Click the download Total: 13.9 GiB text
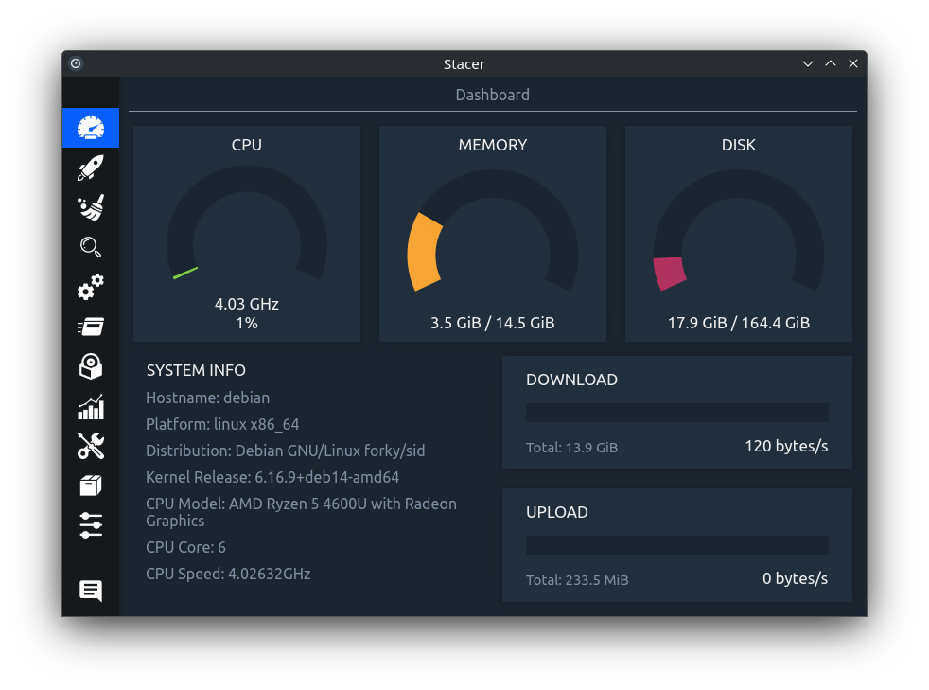The width and height of the screenshot is (929, 690). coord(571,448)
